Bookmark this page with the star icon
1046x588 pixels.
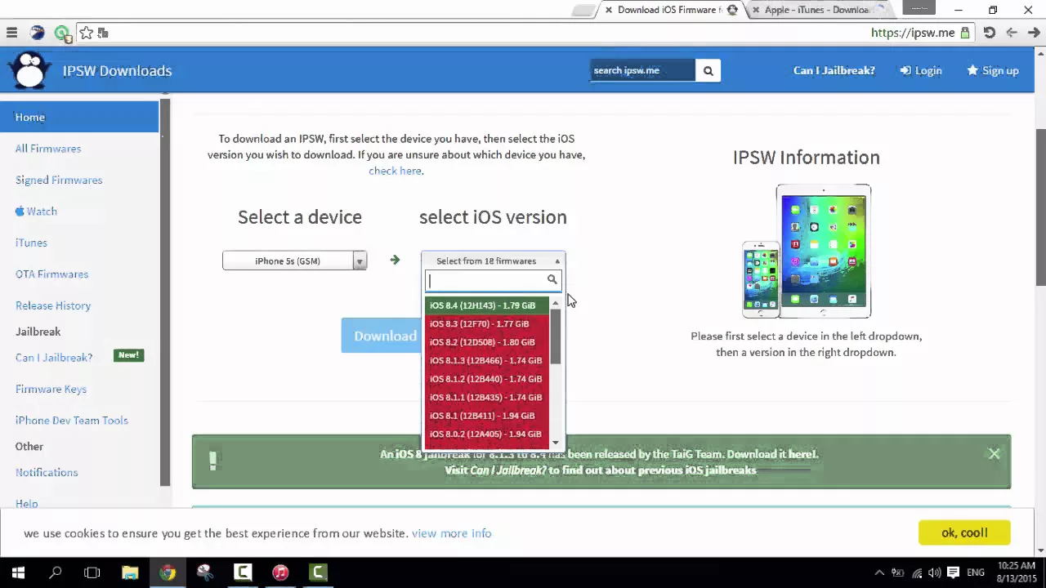tap(86, 33)
